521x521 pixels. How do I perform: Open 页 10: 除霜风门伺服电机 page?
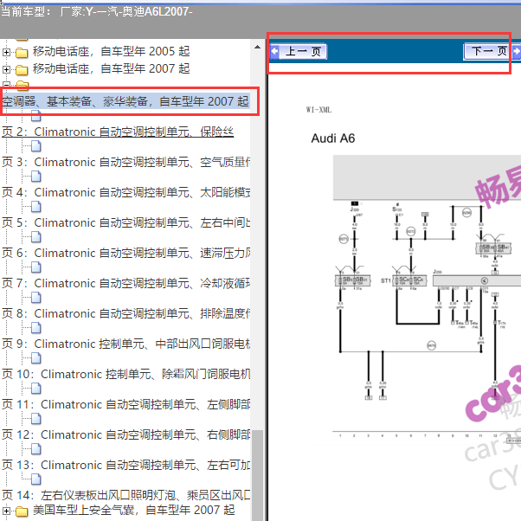coord(126,374)
